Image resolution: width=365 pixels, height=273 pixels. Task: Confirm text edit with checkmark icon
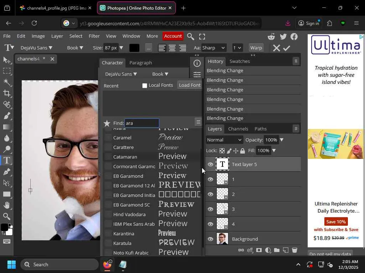287,48
